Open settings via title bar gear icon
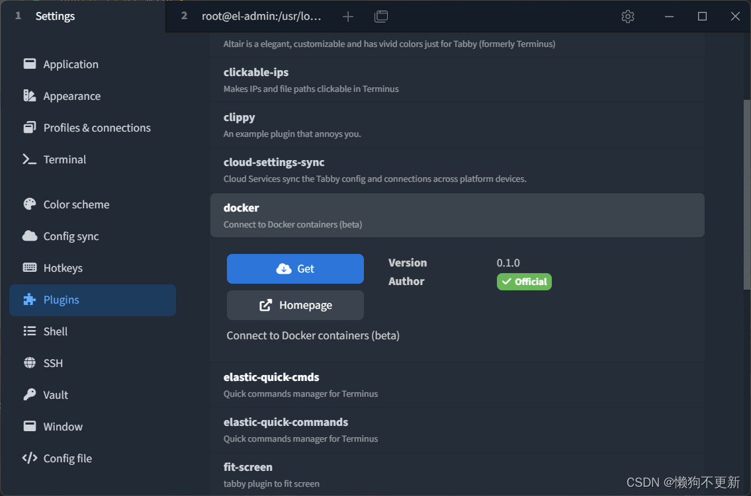Viewport: 751px width, 496px height. click(x=628, y=17)
